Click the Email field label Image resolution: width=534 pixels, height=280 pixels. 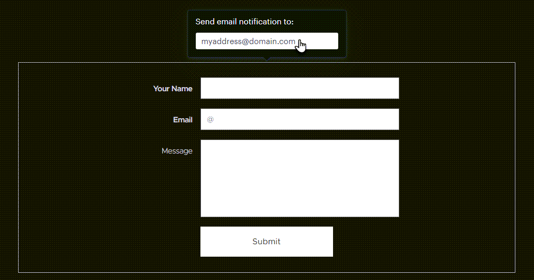(x=182, y=120)
